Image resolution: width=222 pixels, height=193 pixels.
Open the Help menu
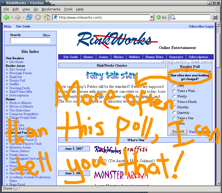coord(80,9)
